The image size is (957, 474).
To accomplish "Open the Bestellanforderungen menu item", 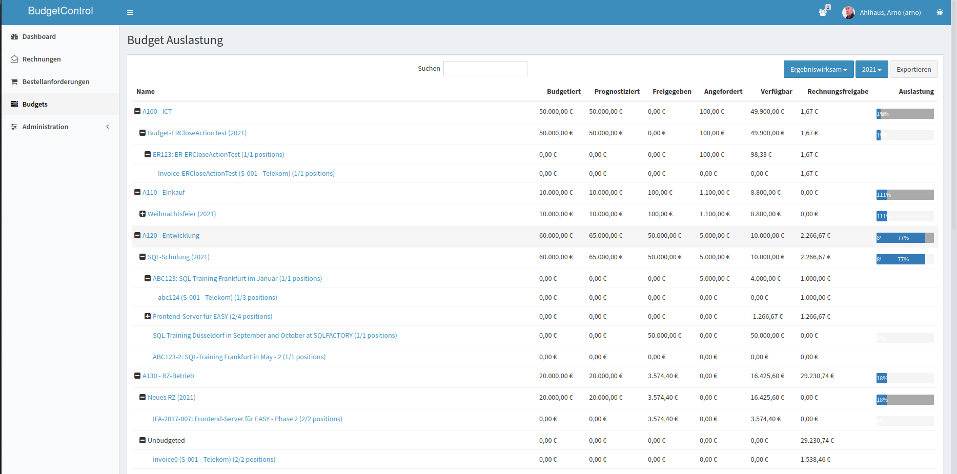I will [60, 82].
